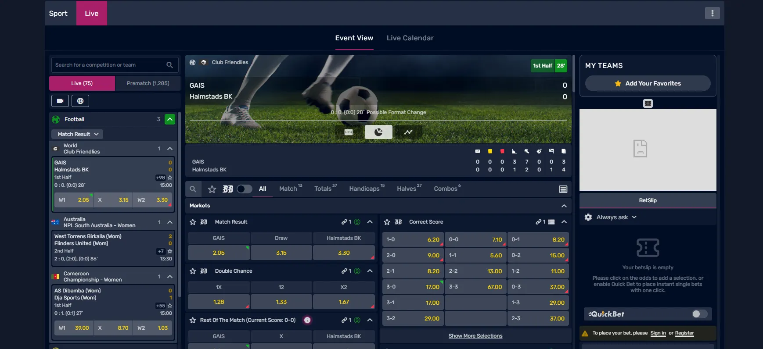Switch to the Sport tab

click(58, 13)
